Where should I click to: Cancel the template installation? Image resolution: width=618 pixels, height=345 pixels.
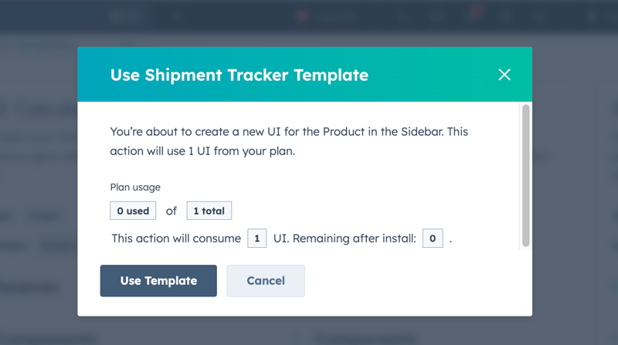pos(266,281)
